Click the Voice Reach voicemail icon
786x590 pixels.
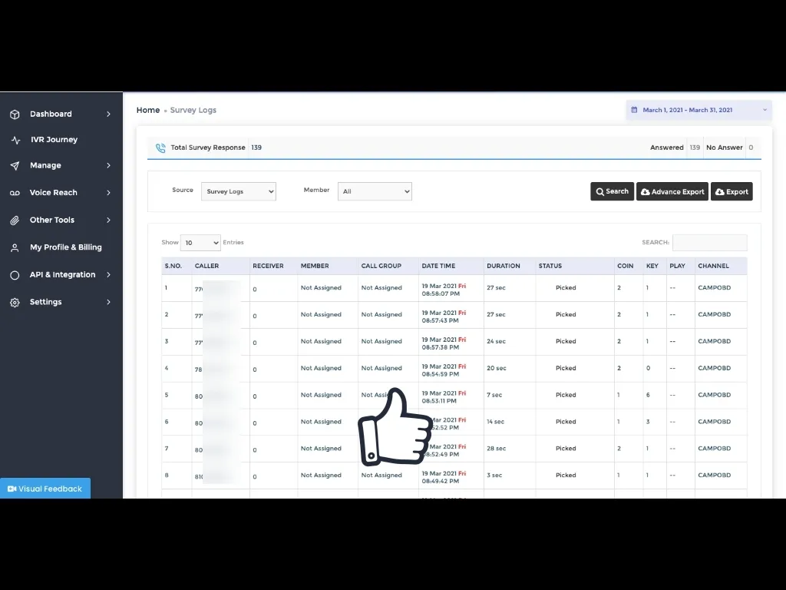[x=15, y=193]
